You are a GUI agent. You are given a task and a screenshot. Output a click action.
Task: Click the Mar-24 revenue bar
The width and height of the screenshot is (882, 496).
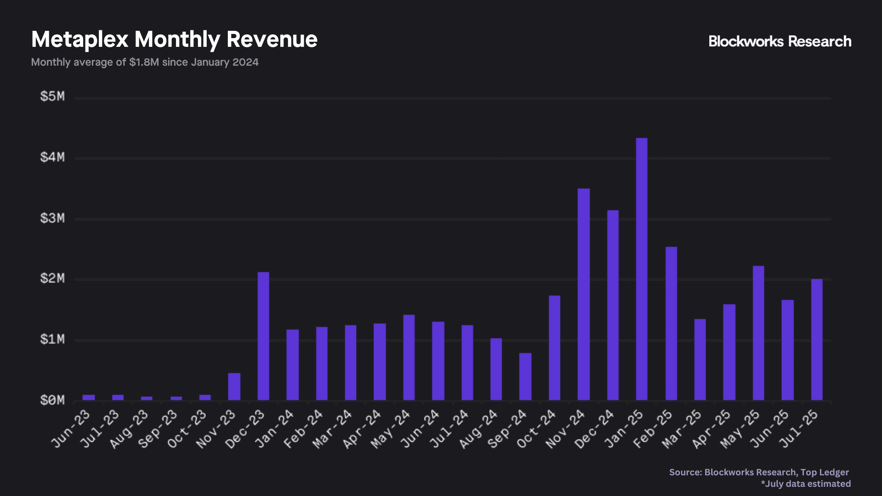pos(351,363)
